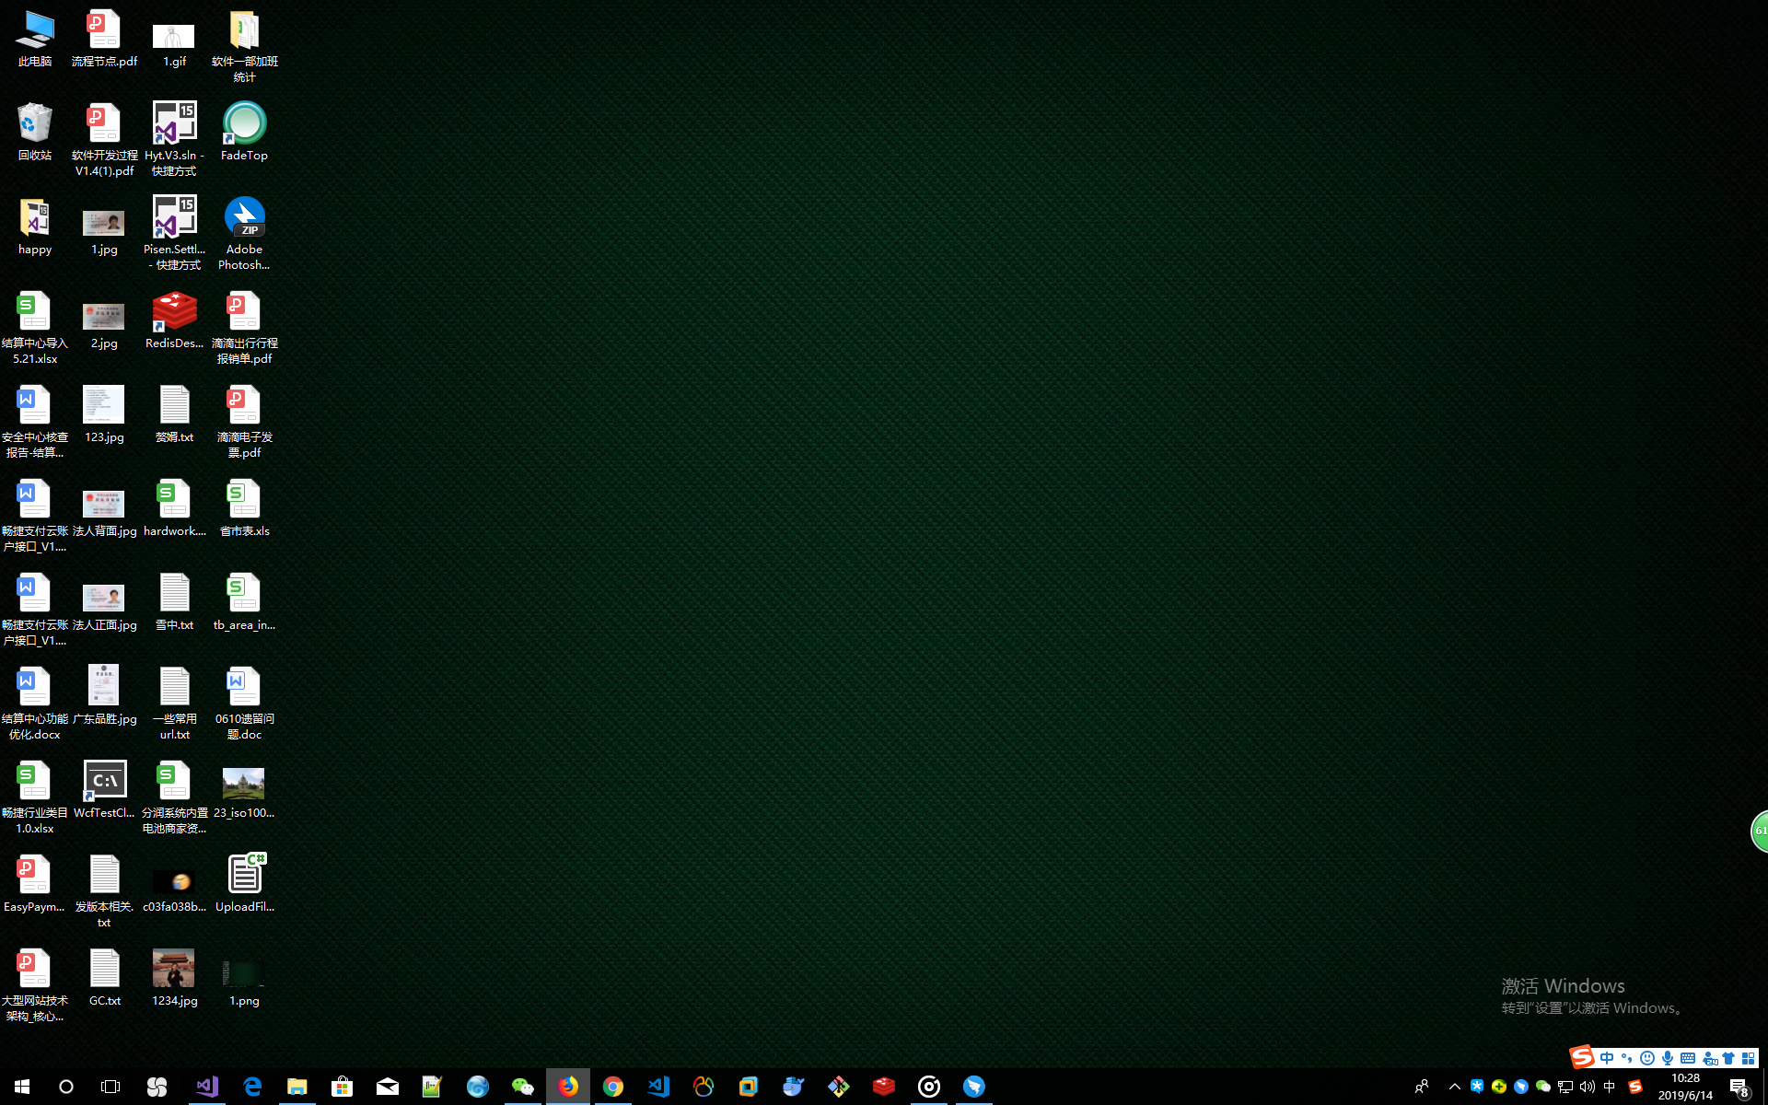The height and width of the screenshot is (1105, 1768).
Task: Toggle Sogou punctuation mode button
Action: 1626,1058
